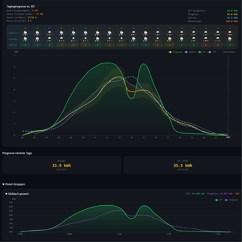This screenshot has height=242, width=242.
Task: Click the Panel-Gruppen section heading
Action: pyautogui.click(x=14, y=184)
